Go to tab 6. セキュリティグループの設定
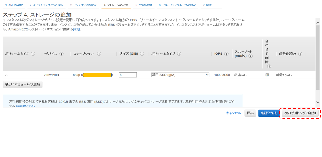Viewport: 322px width, 157px height. pyautogui.click(x=178, y=5)
